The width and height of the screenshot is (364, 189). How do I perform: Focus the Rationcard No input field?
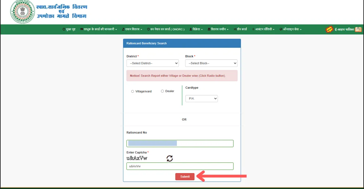coord(180,143)
